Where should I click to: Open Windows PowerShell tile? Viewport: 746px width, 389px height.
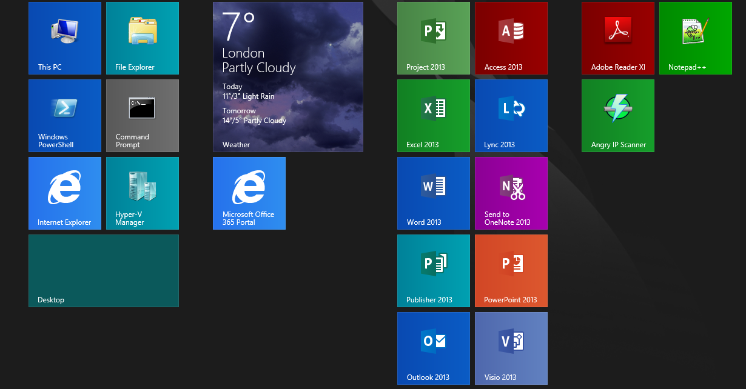65,116
